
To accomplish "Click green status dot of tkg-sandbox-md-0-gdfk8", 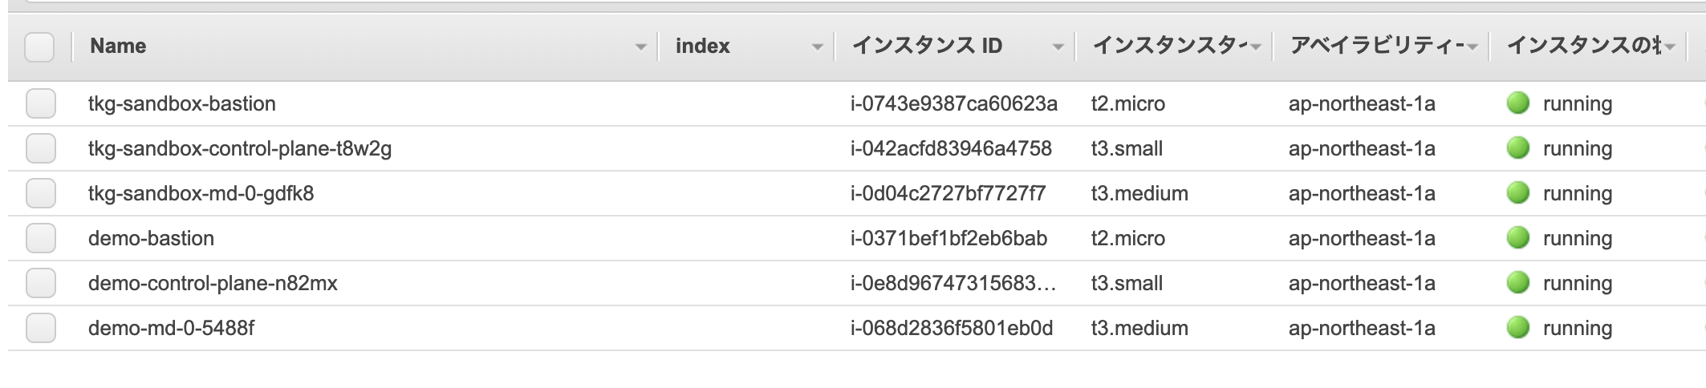I will (1518, 192).
